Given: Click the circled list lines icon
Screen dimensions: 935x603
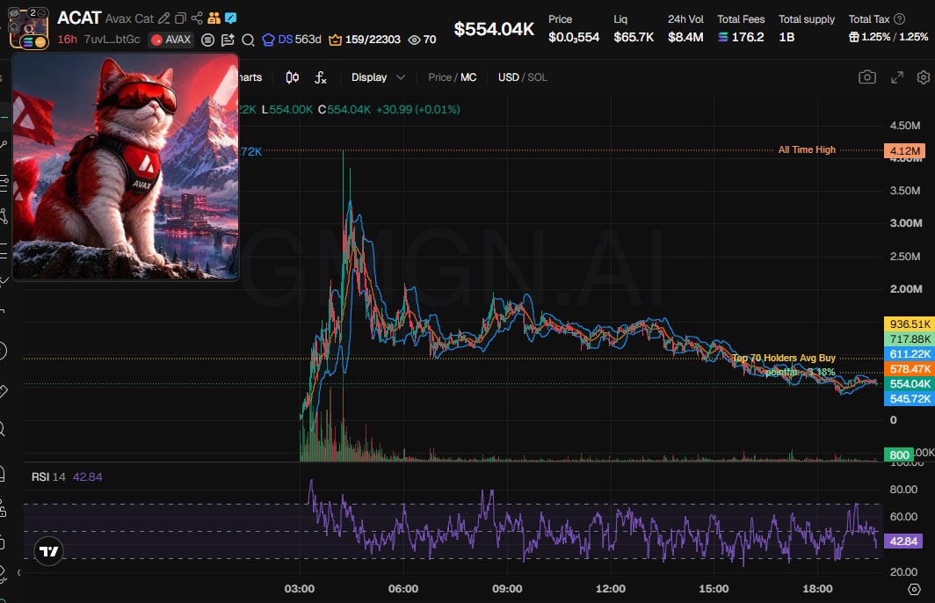Looking at the screenshot, I should click(207, 40).
